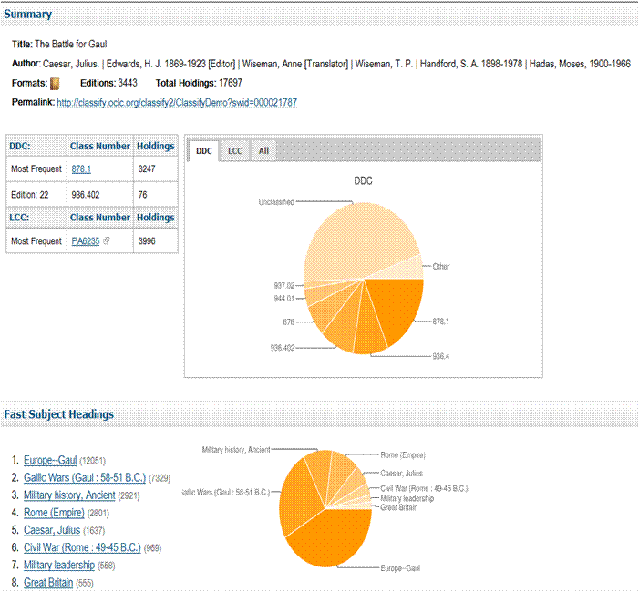Screen dimensions: 639x592
Task: Select the holdings value 76
Action: coord(142,195)
